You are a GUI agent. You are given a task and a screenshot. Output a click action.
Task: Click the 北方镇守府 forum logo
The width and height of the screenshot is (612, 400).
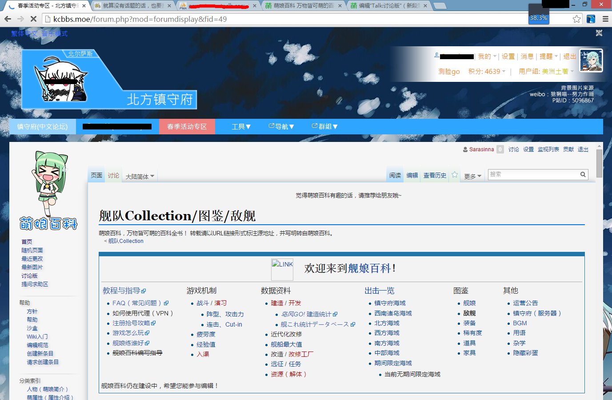click(109, 79)
